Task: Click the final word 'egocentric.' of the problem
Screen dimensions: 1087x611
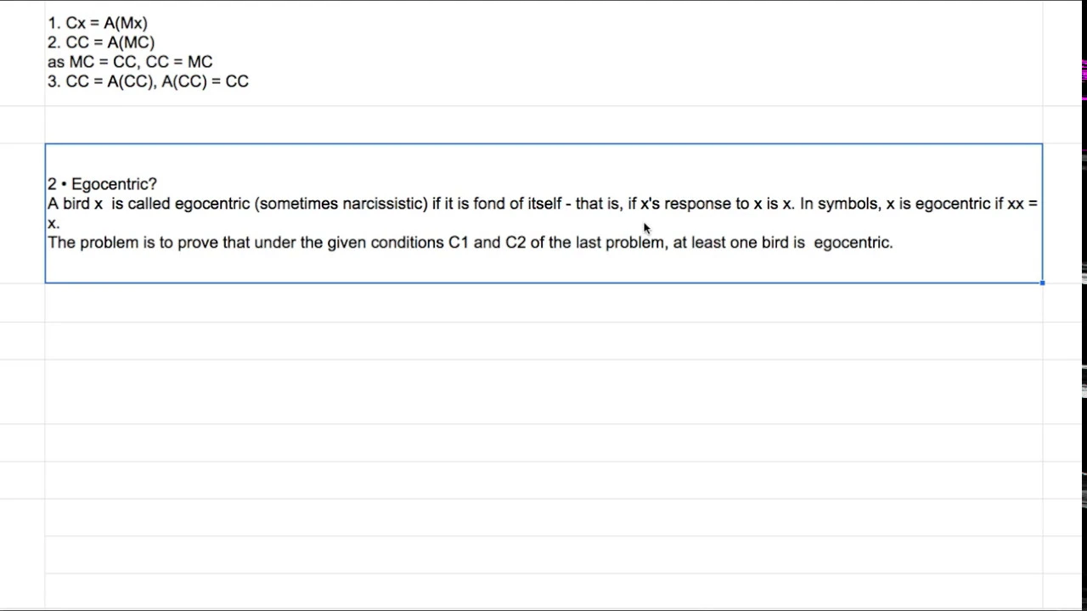Action: [x=853, y=243]
